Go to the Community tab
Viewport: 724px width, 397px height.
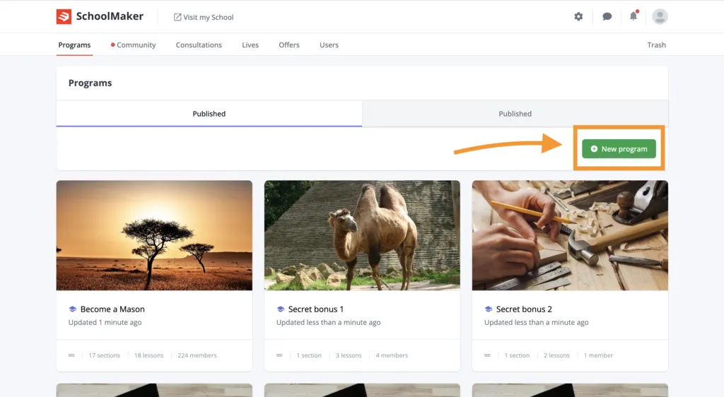coord(133,45)
